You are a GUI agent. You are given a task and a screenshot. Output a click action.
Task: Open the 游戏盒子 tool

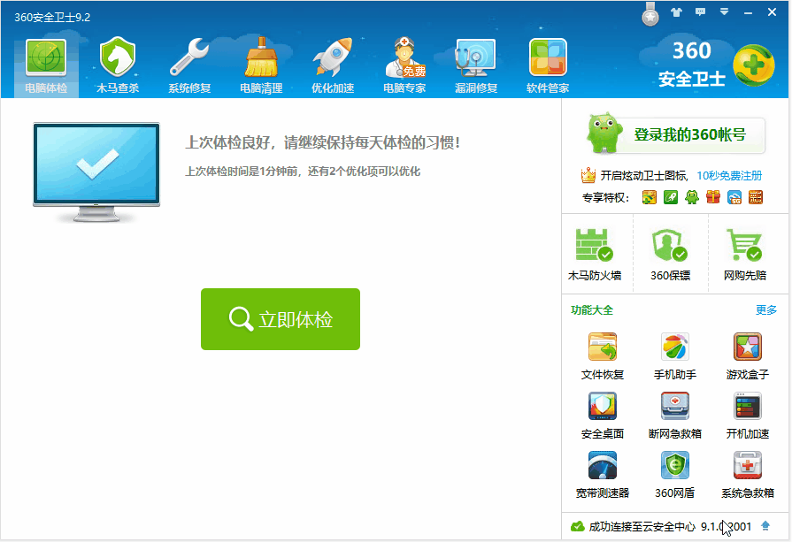pos(748,355)
